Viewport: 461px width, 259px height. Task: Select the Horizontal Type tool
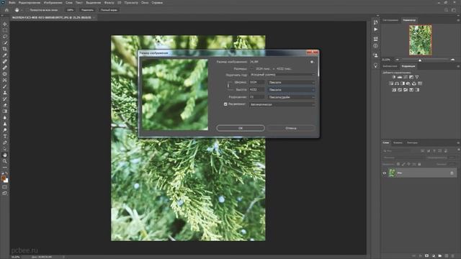pos(5,136)
